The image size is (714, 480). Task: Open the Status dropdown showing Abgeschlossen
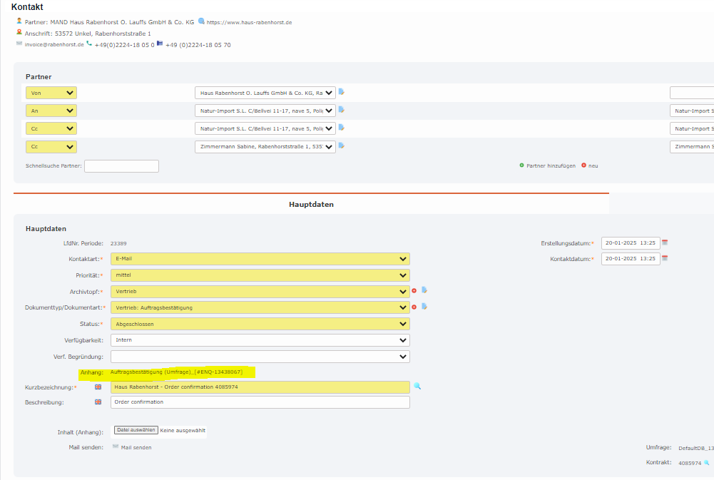pos(260,323)
